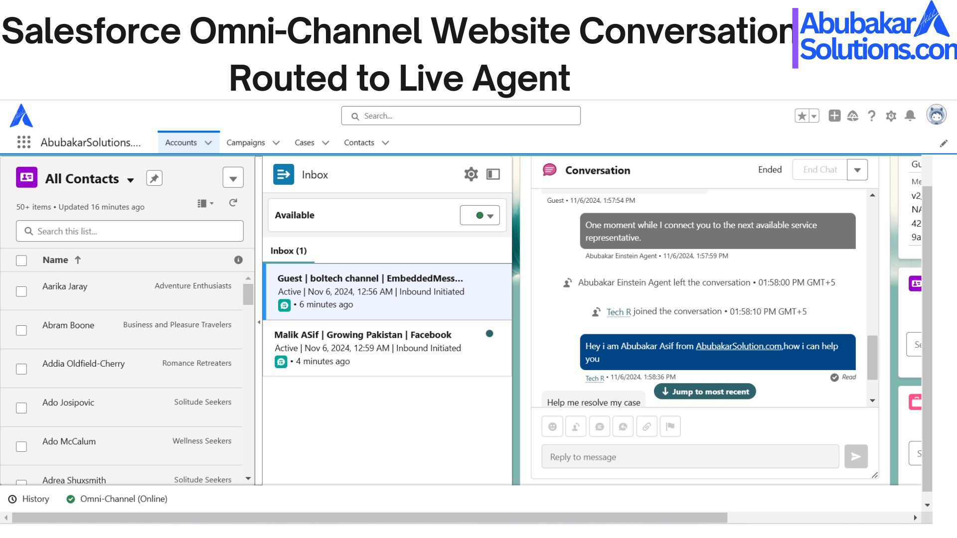Viewport: 957px width, 538px height.
Task: Switch to the Cases tab
Action: [x=304, y=143]
